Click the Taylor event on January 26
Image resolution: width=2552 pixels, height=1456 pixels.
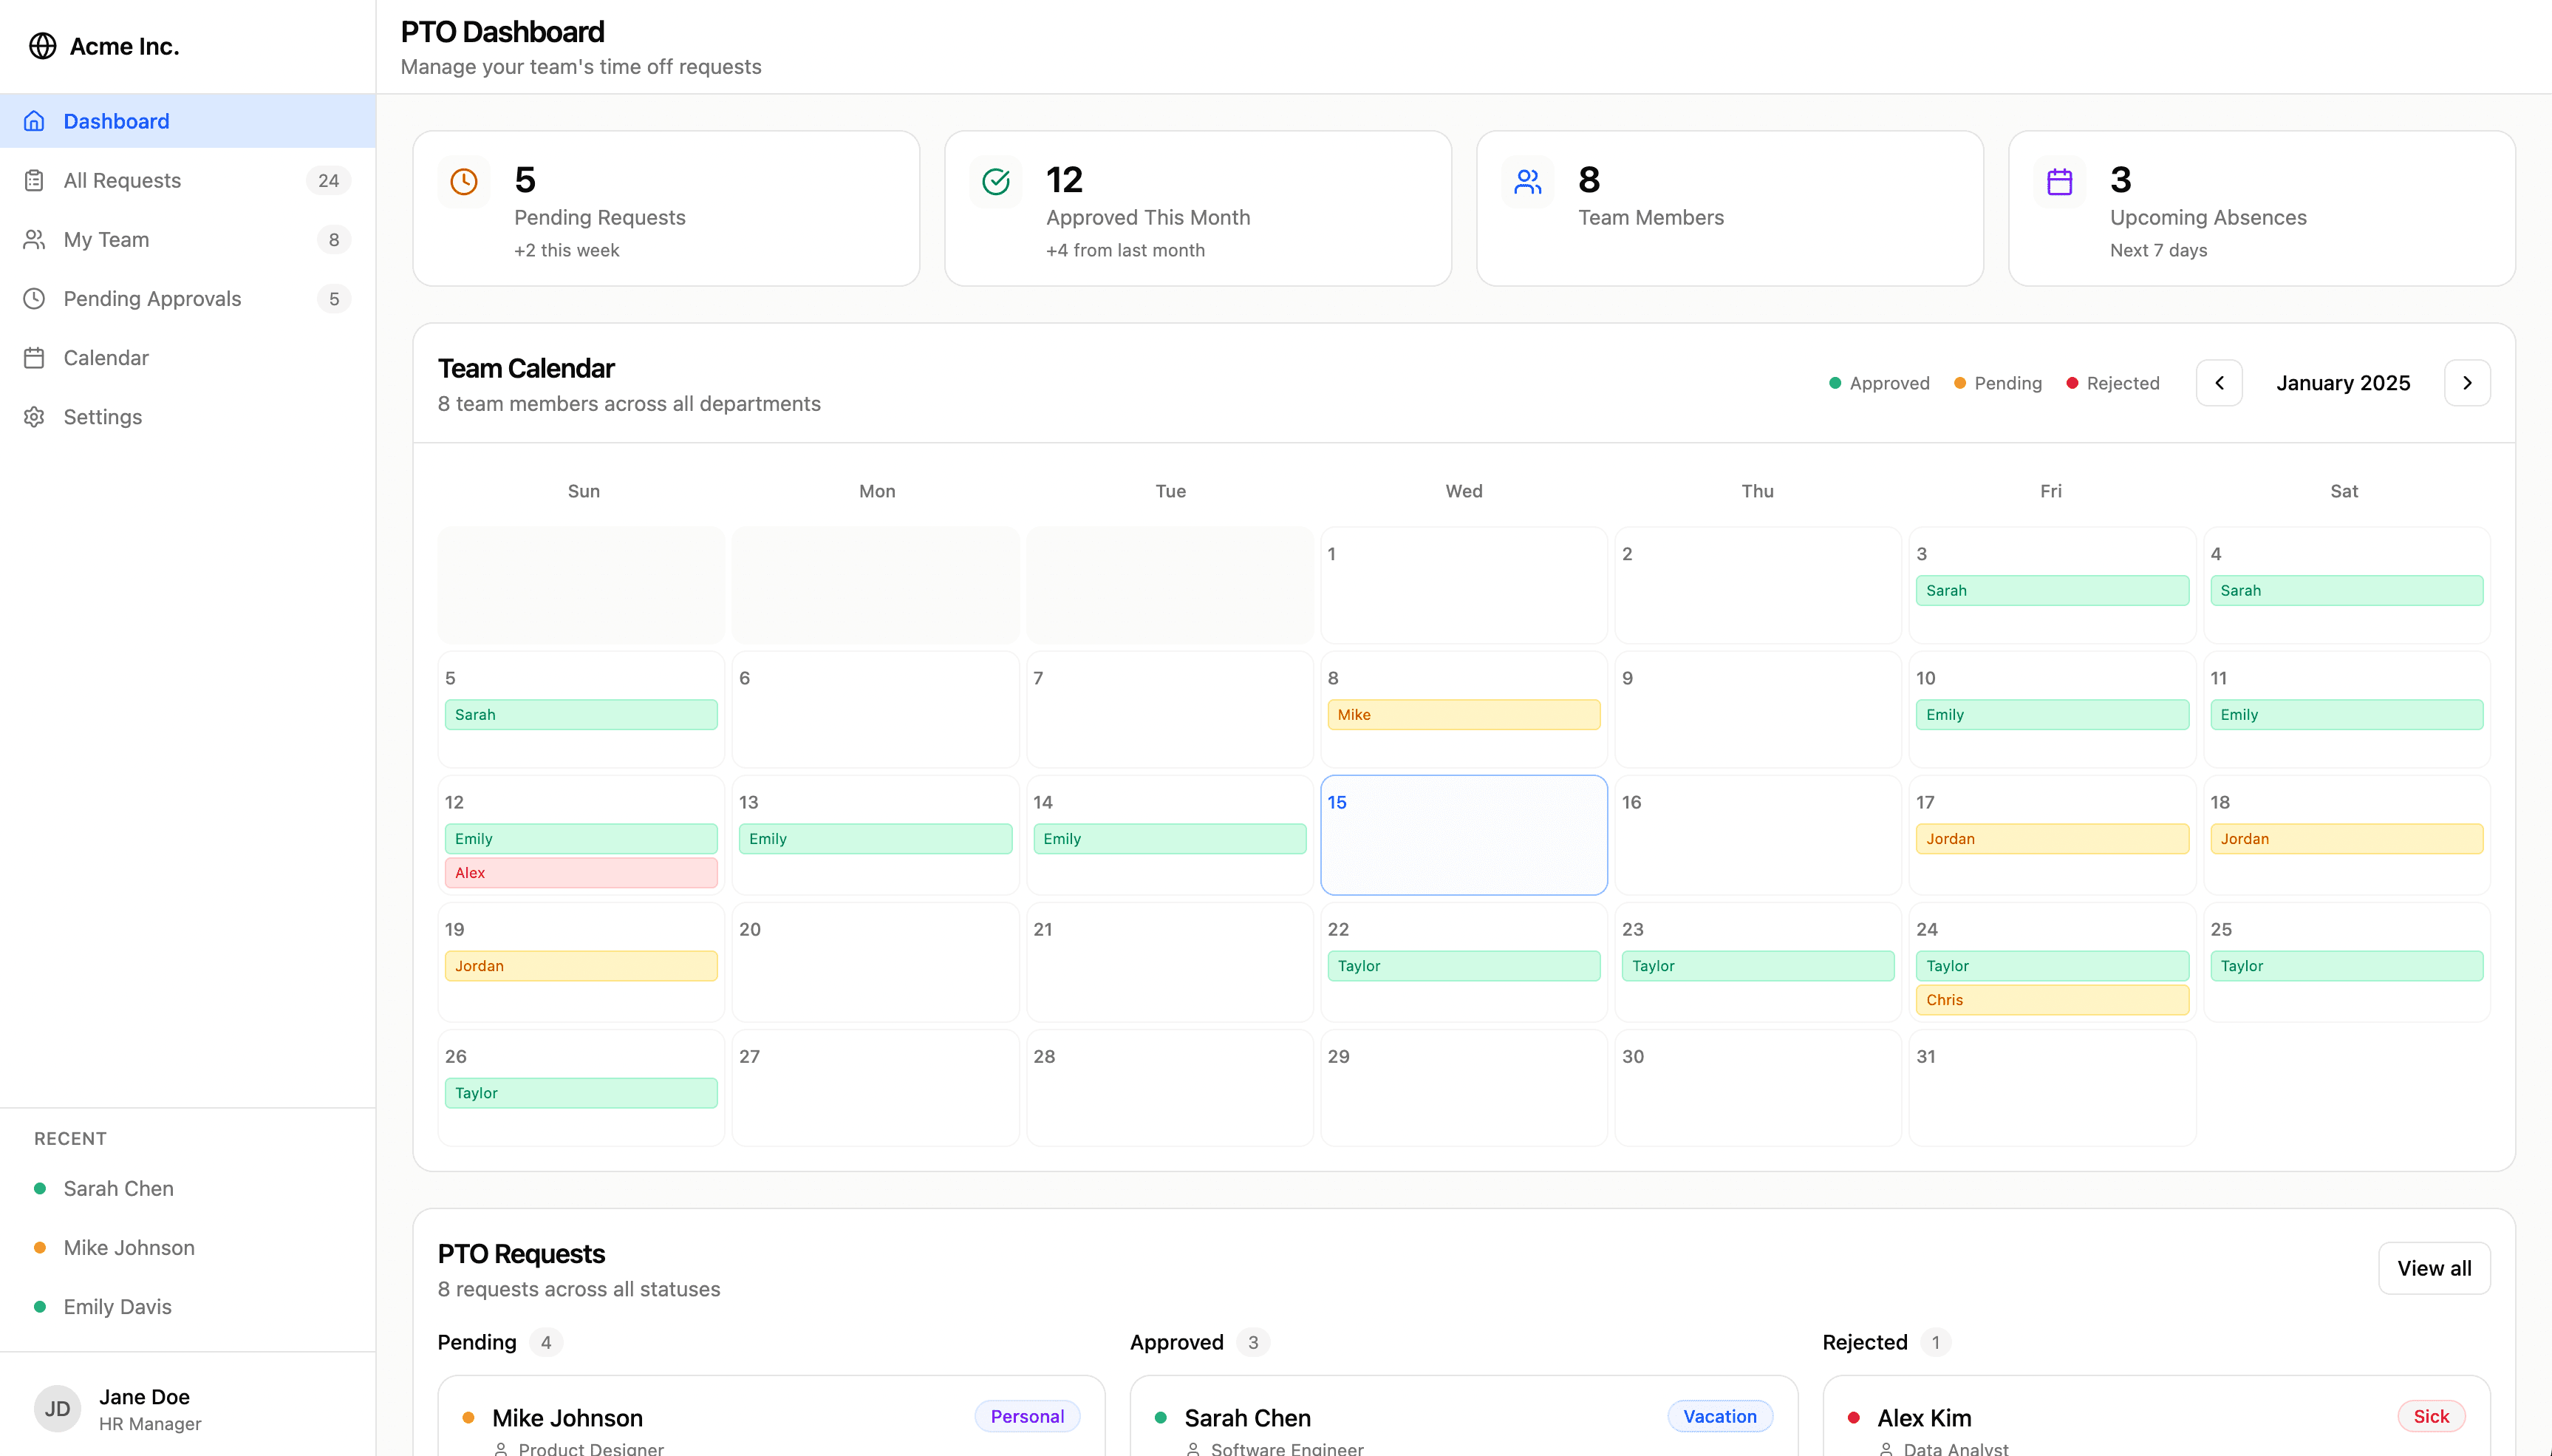(x=581, y=1092)
